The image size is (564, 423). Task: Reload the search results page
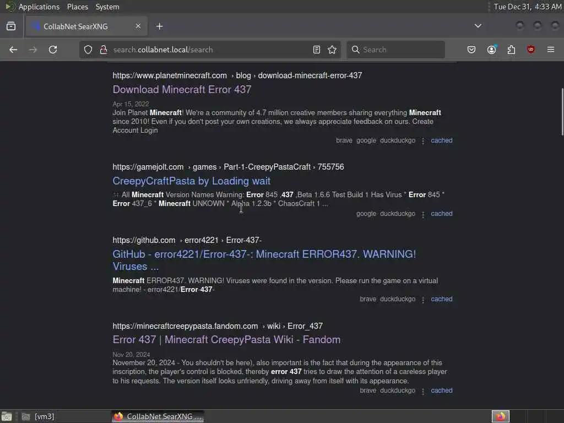click(x=53, y=50)
